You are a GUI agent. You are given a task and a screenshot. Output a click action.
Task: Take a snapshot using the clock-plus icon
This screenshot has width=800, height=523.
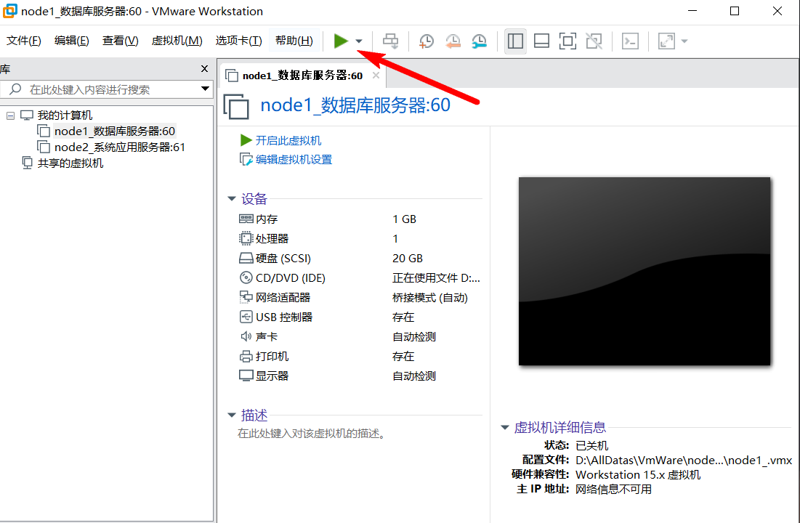click(x=427, y=41)
